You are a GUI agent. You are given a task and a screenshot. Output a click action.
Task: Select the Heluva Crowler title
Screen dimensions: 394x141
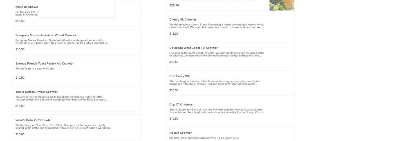coord(180,133)
